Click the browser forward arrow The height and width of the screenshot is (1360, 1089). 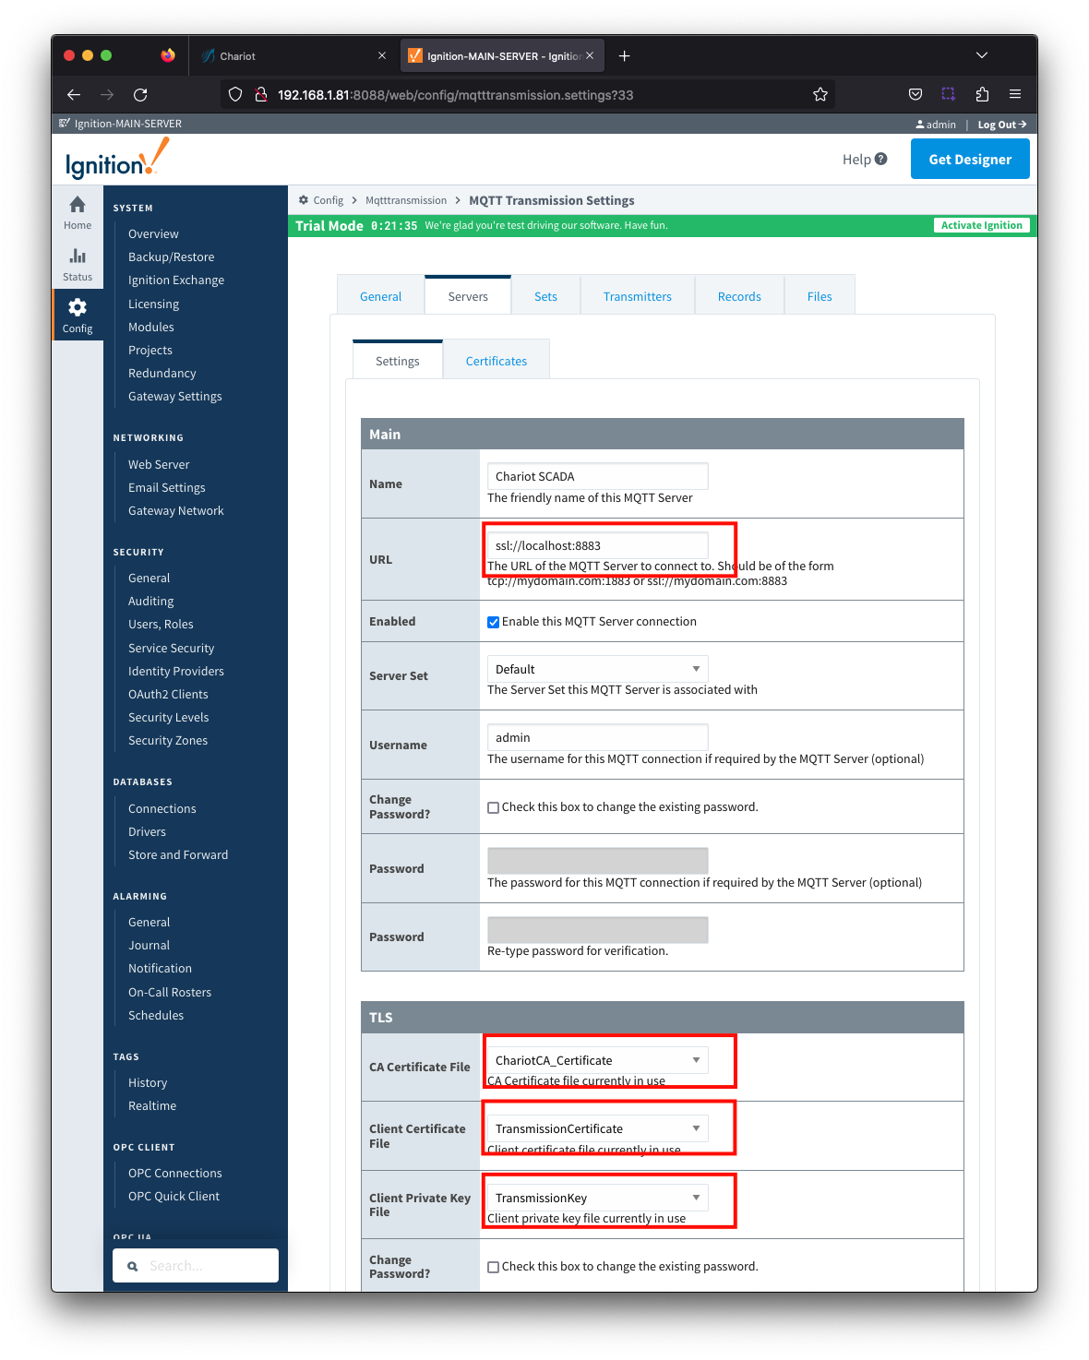coord(107,94)
